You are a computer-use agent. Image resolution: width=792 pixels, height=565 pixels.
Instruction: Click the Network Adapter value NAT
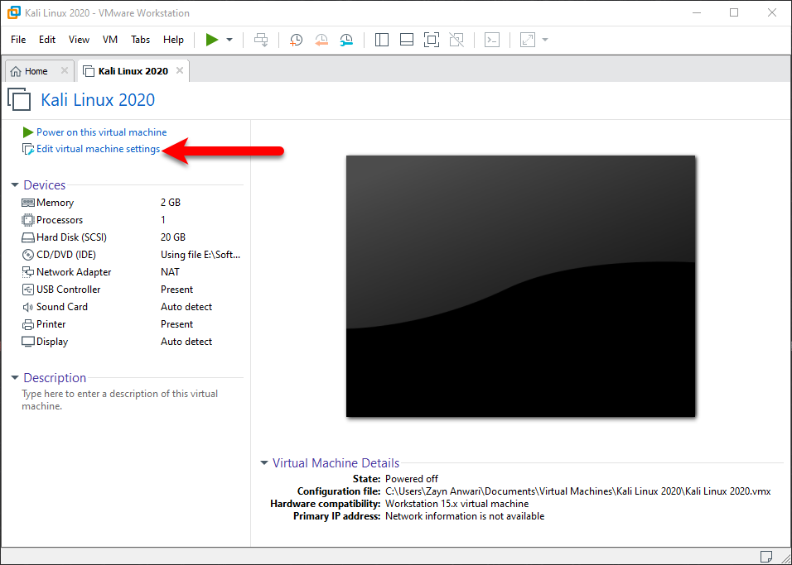coord(170,272)
